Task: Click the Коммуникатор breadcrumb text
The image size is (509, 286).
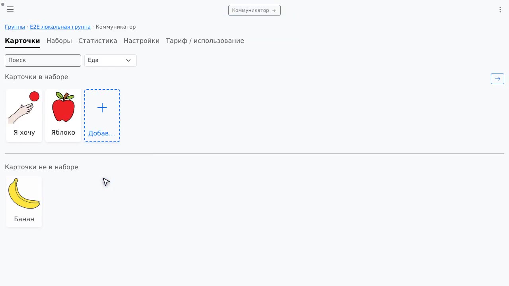Action: coord(116,27)
